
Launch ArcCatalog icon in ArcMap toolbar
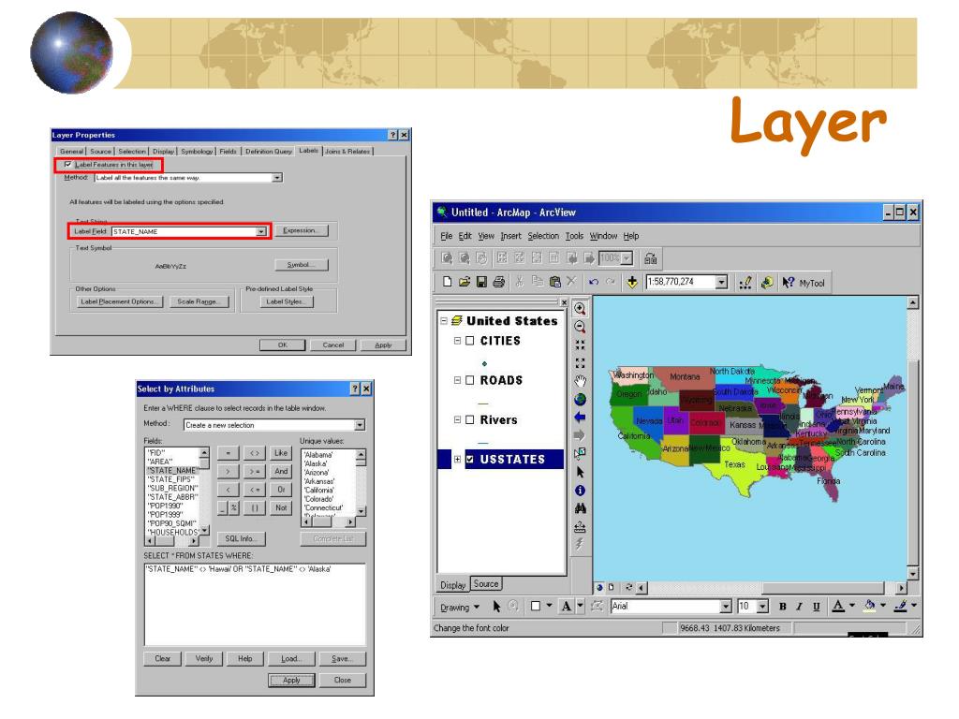coord(766,283)
